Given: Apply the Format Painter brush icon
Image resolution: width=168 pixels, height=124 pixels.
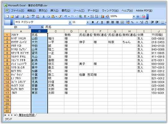Looking at the screenshot, I should coord(60,16).
